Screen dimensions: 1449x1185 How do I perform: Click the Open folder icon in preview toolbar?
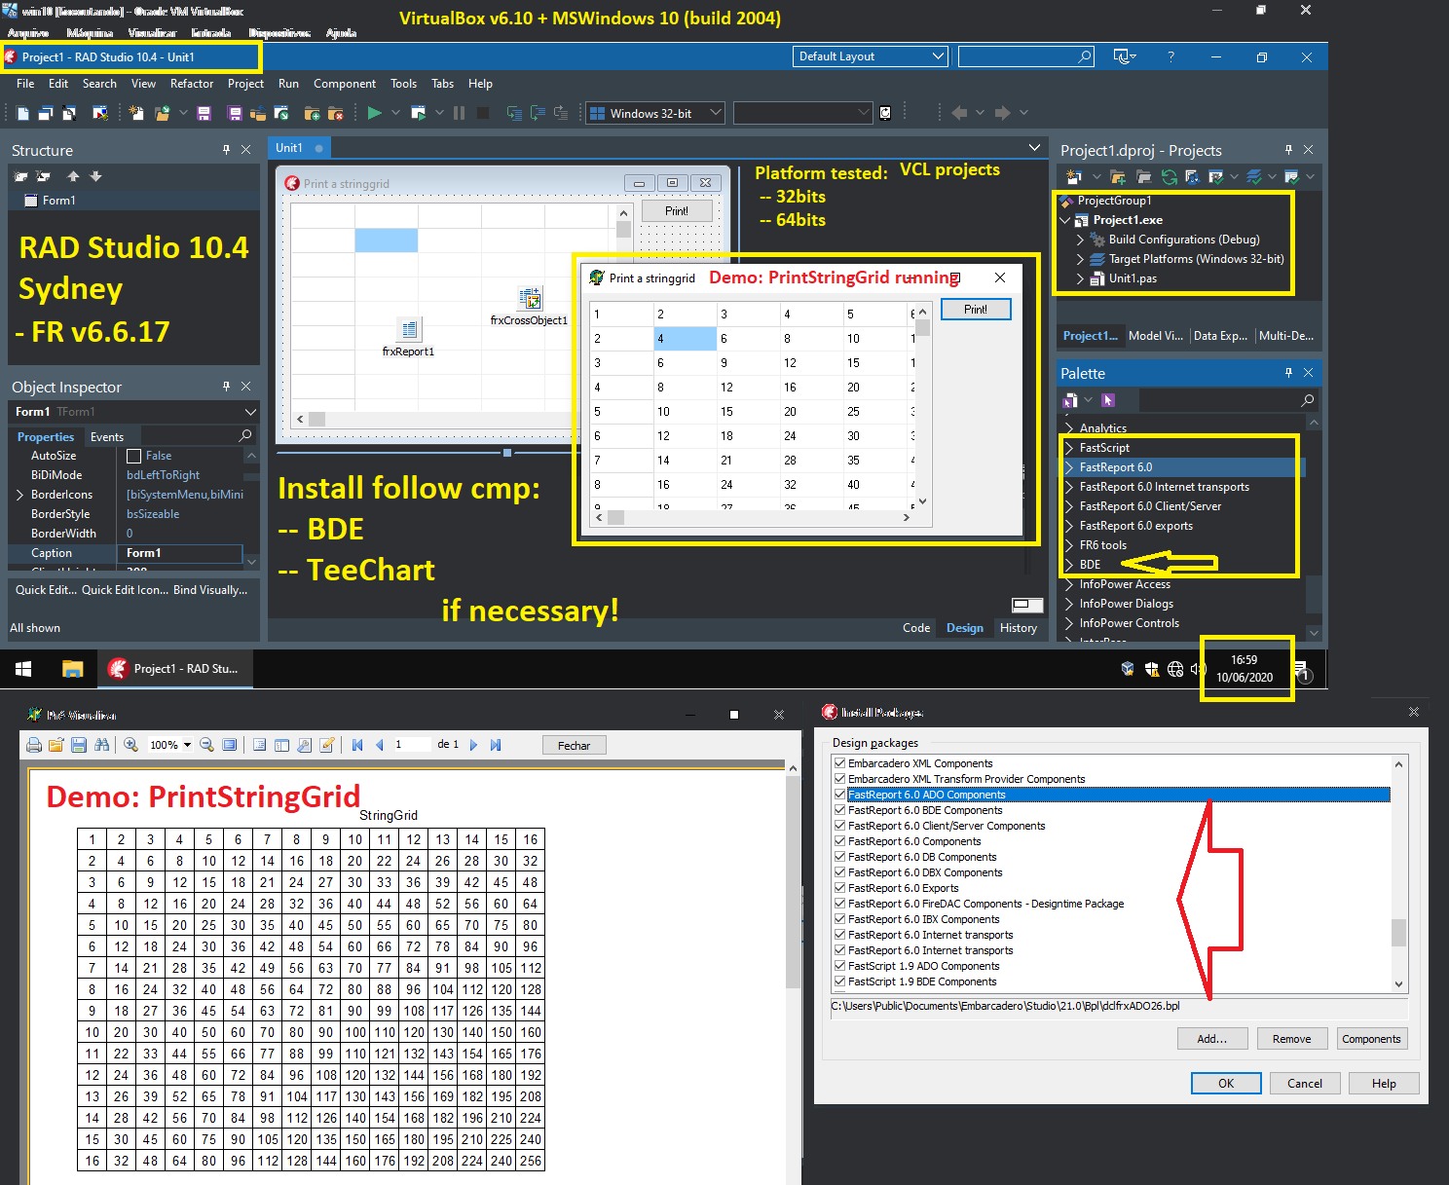point(56,745)
